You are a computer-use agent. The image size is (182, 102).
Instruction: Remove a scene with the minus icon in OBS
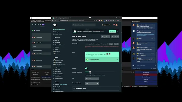point(33,84)
